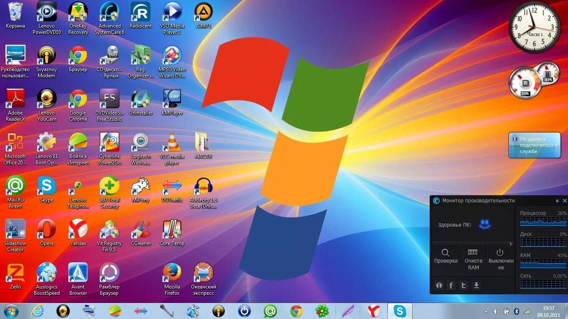Select the CCleaner desktop icon
568x319 pixels.
coord(140,233)
